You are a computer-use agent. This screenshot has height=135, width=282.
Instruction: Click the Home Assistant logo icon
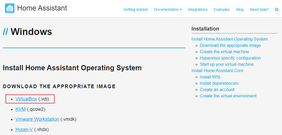(10, 8)
